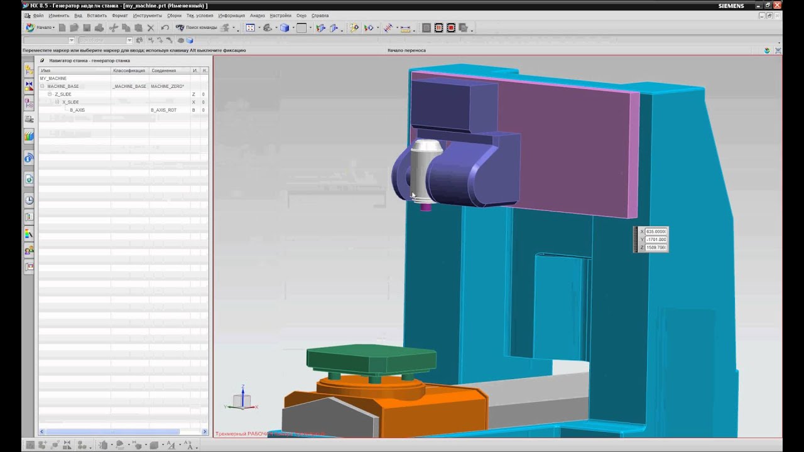Click the navigator scrollbar right arrow
The width and height of the screenshot is (804, 452).
[205, 432]
